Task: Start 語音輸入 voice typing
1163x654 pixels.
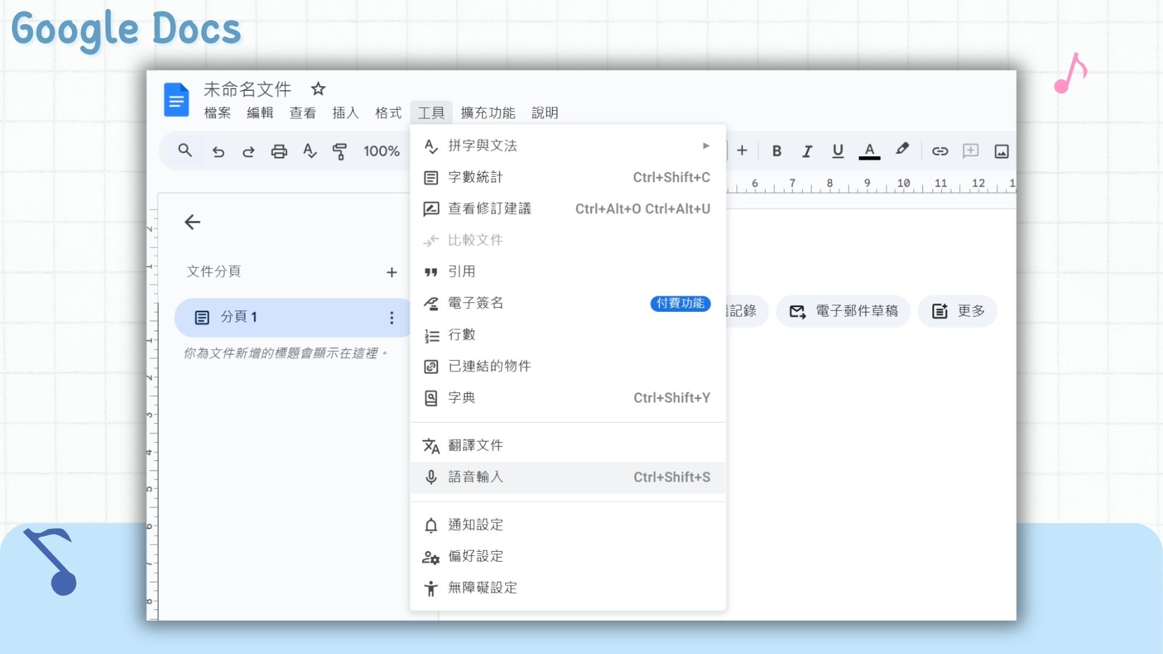Action: tap(568, 477)
